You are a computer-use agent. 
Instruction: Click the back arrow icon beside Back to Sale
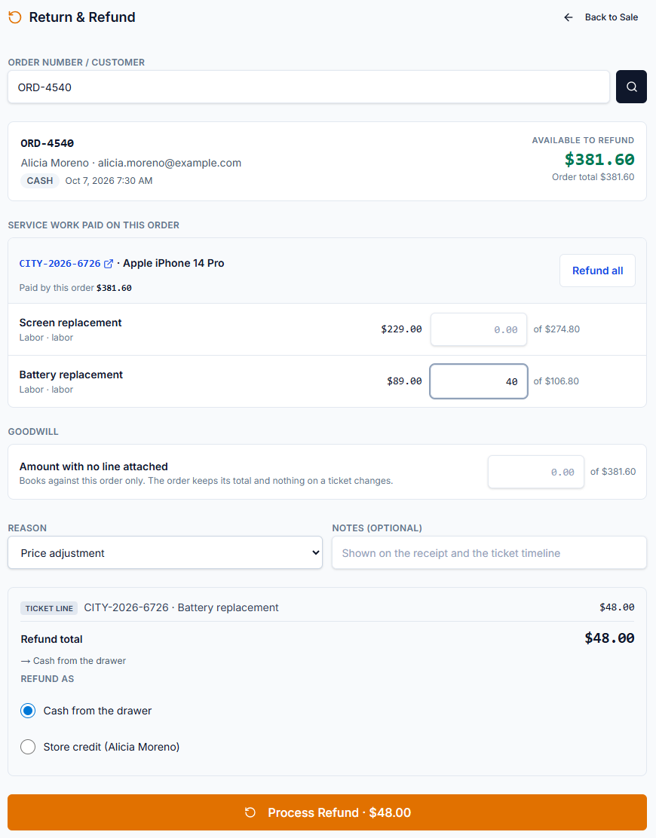569,17
